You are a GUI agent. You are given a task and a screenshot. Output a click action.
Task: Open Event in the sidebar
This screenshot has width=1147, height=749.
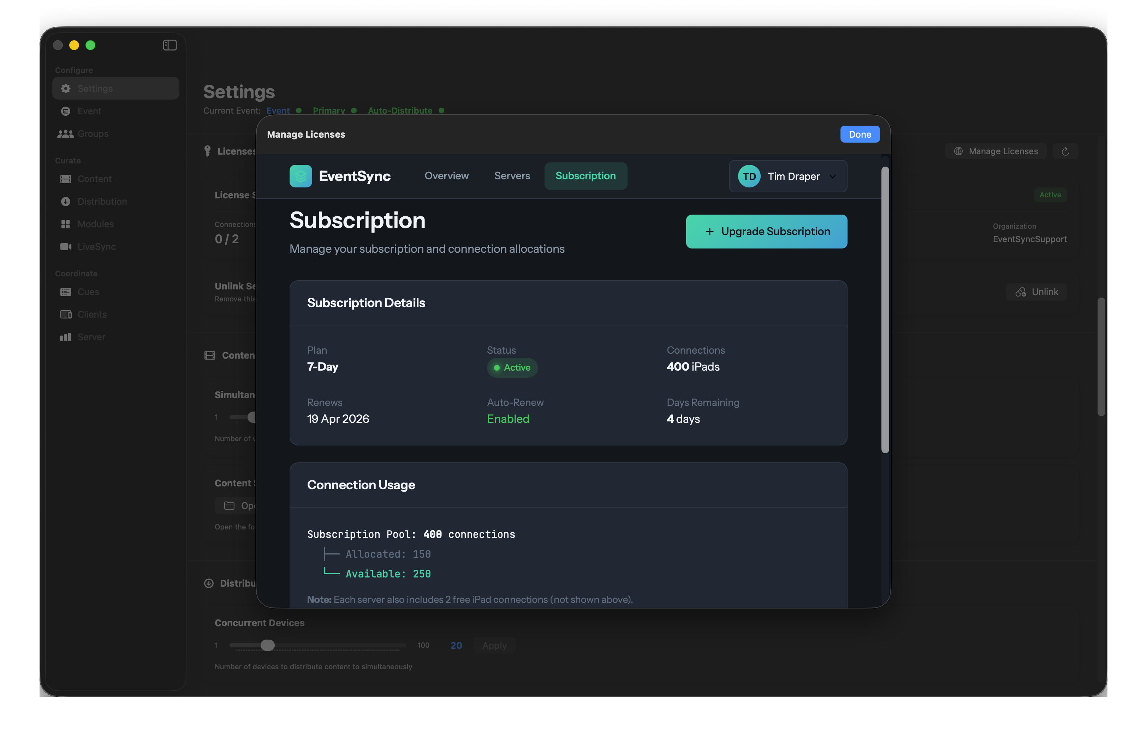pyautogui.click(x=116, y=111)
